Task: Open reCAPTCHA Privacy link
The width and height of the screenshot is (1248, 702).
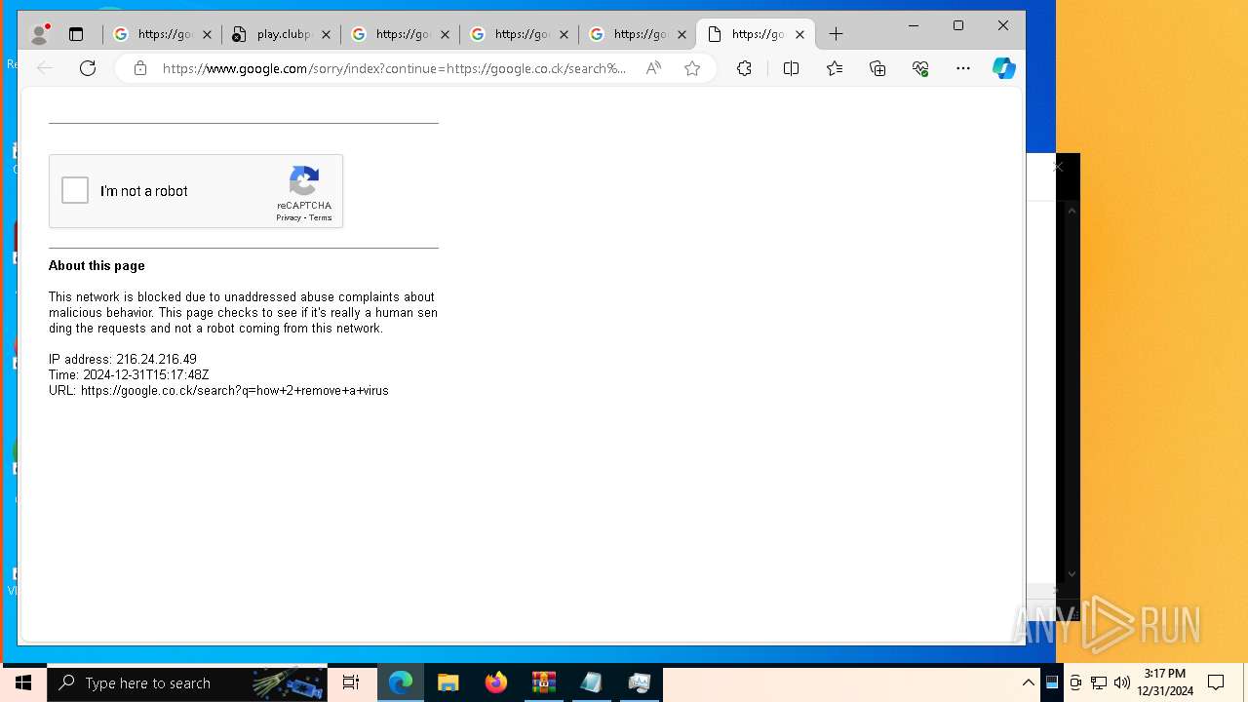Action: [x=288, y=217]
